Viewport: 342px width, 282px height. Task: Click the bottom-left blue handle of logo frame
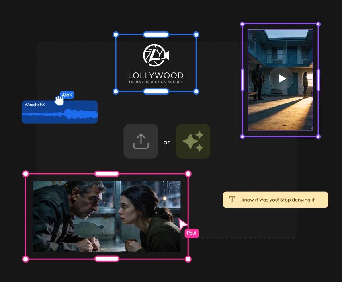[116, 91]
